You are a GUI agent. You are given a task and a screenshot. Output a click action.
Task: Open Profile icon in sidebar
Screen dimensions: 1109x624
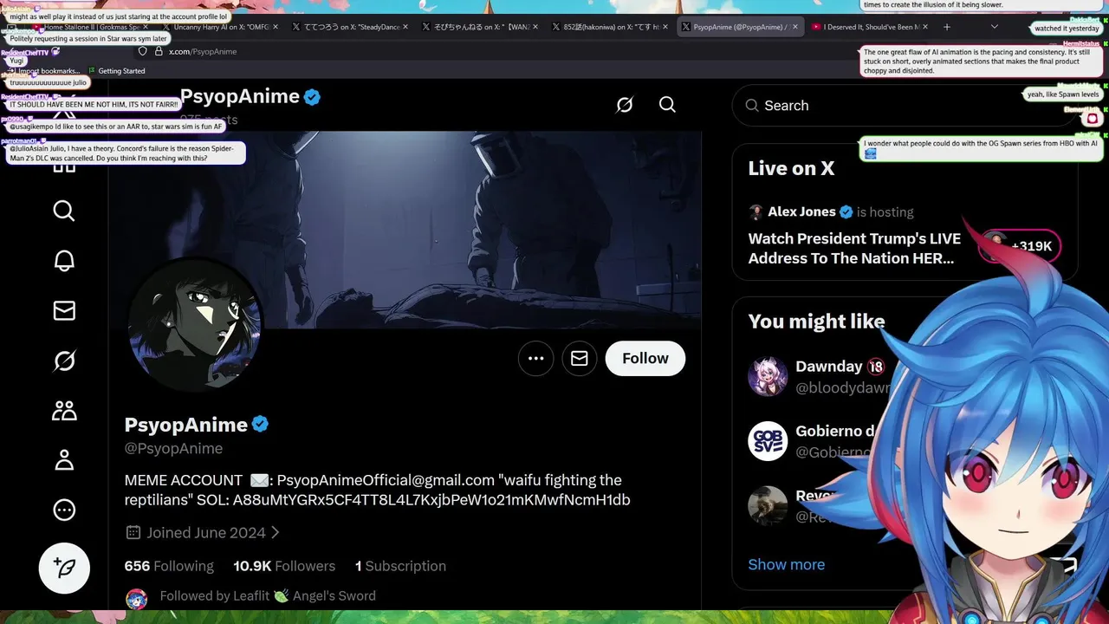point(64,459)
